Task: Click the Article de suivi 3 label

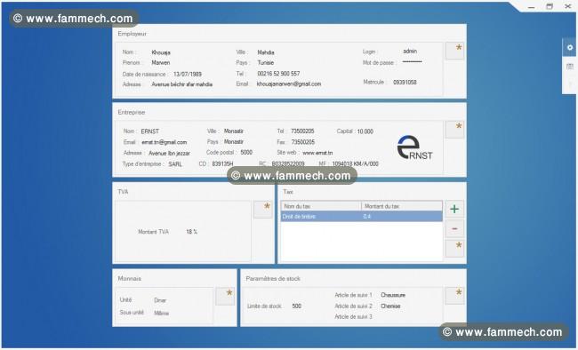Action: tap(353, 317)
